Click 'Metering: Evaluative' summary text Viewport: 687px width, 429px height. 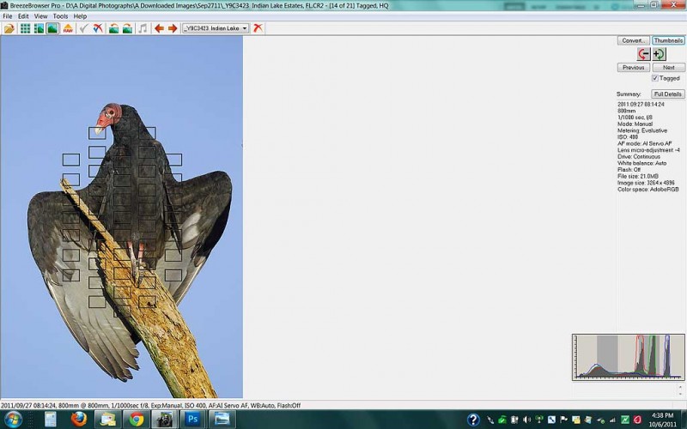click(x=642, y=130)
